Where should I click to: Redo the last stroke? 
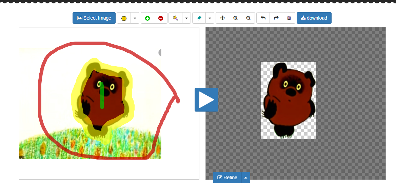276,18
